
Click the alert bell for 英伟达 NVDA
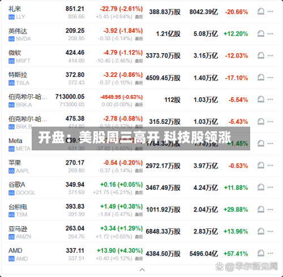pyautogui.click(x=261, y=34)
